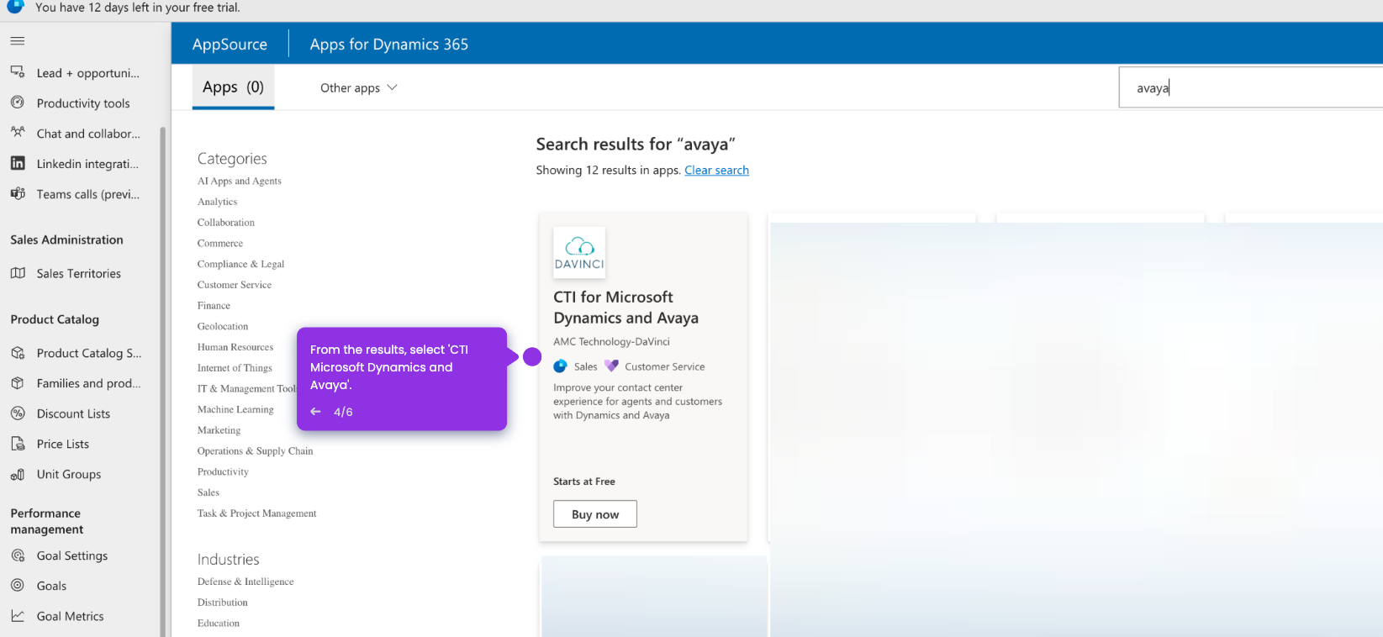Click the Unit Groups icon

[x=18, y=474]
